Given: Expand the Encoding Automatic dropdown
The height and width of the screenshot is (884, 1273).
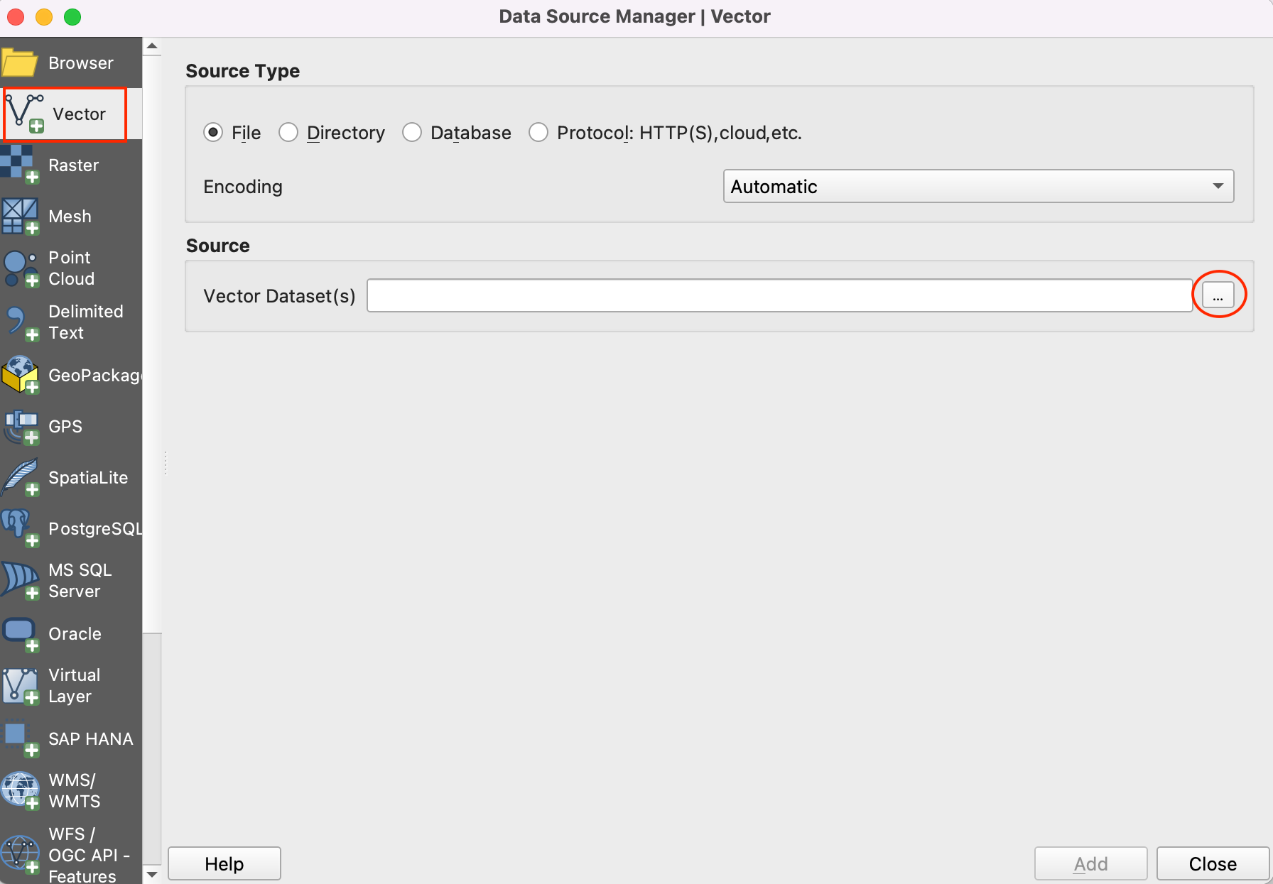Looking at the screenshot, I should [977, 186].
